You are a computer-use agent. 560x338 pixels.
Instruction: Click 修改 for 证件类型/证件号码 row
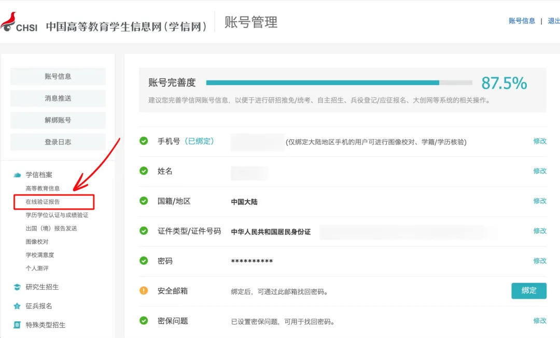[x=540, y=231]
